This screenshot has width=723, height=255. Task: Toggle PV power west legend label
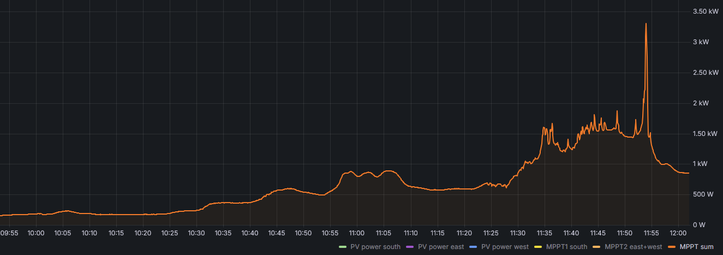point(505,247)
